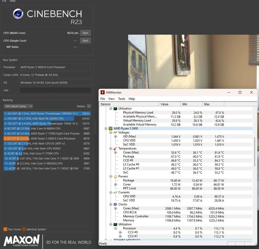Click the Min column header
The image size is (259, 249).
tap(191, 104)
